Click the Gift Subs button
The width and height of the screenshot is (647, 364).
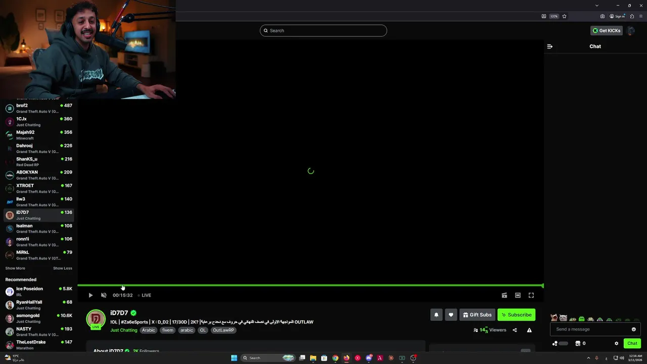pyautogui.click(x=477, y=315)
